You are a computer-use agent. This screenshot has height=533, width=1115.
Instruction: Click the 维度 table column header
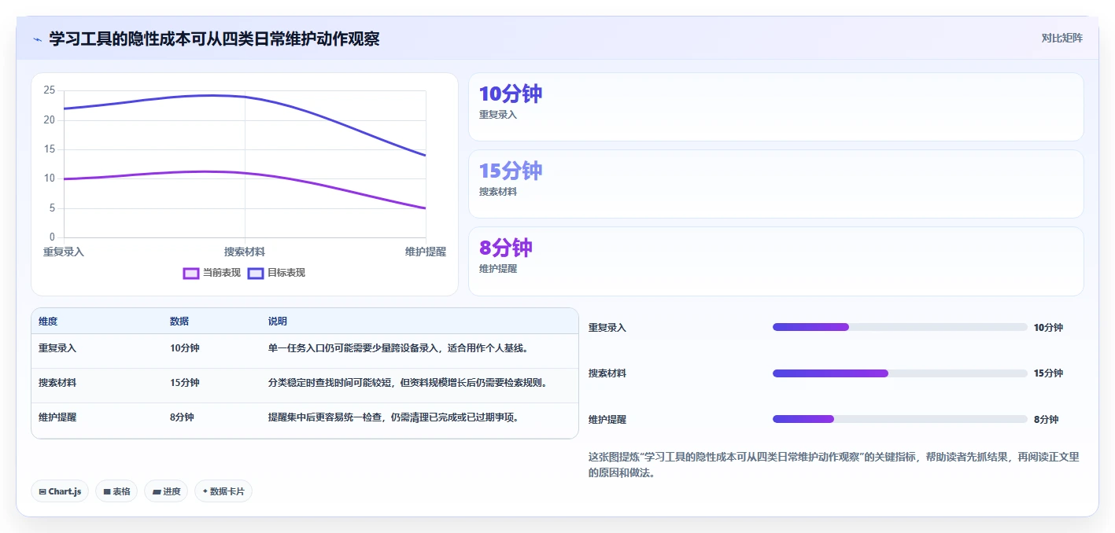[x=48, y=322]
